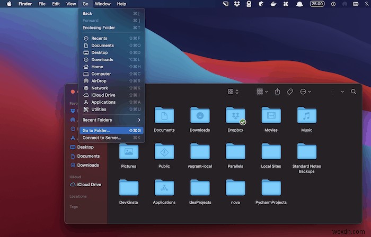Select the Movies folder
The width and height of the screenshot is (371, 237).
[271, 115]
